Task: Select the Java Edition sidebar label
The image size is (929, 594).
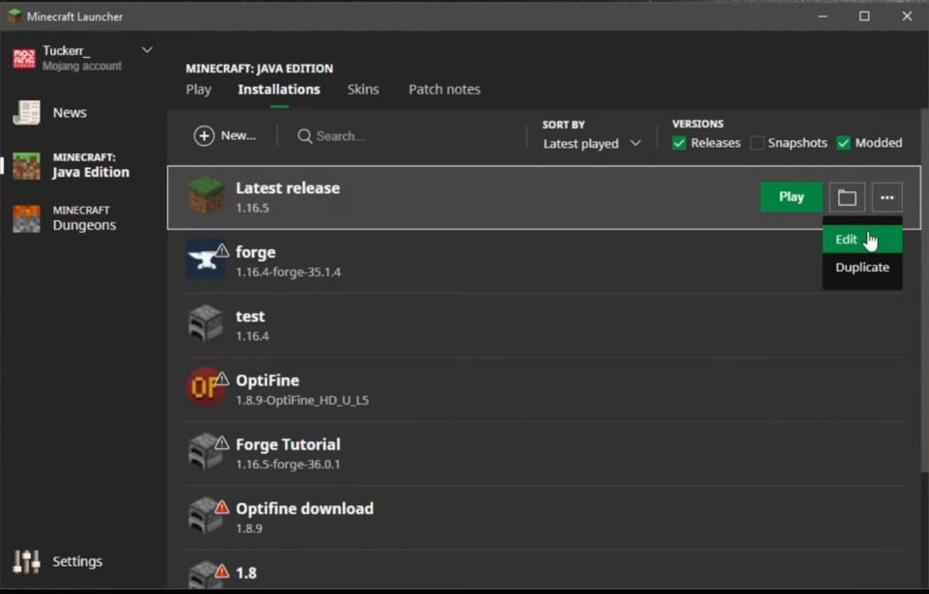Action: pos(91,173)
